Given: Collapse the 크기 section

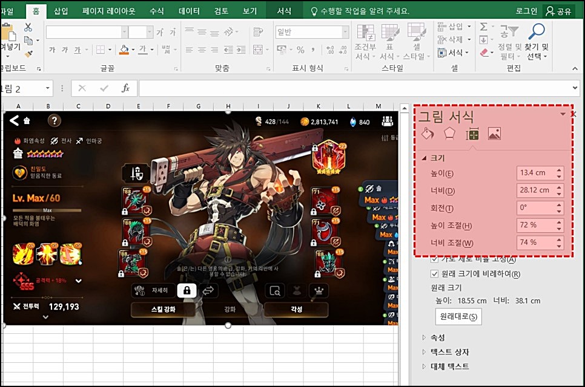Looking at the screenshot, I should pyautogui.click(x=424, y=158).
